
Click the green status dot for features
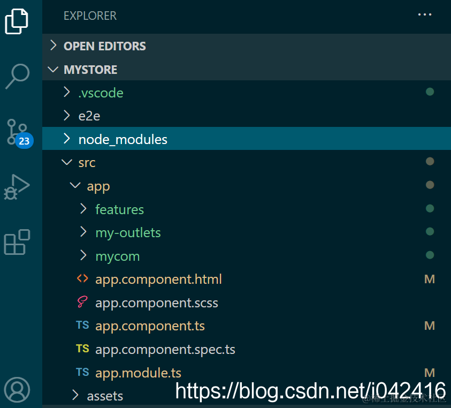click(430, 208)
